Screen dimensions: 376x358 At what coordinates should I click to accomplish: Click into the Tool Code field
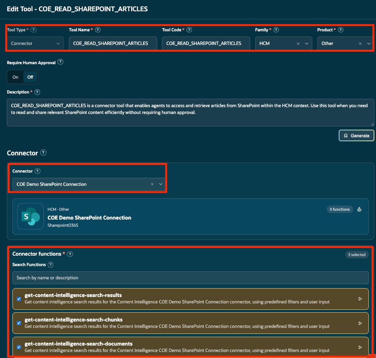(x=206, y=43)
